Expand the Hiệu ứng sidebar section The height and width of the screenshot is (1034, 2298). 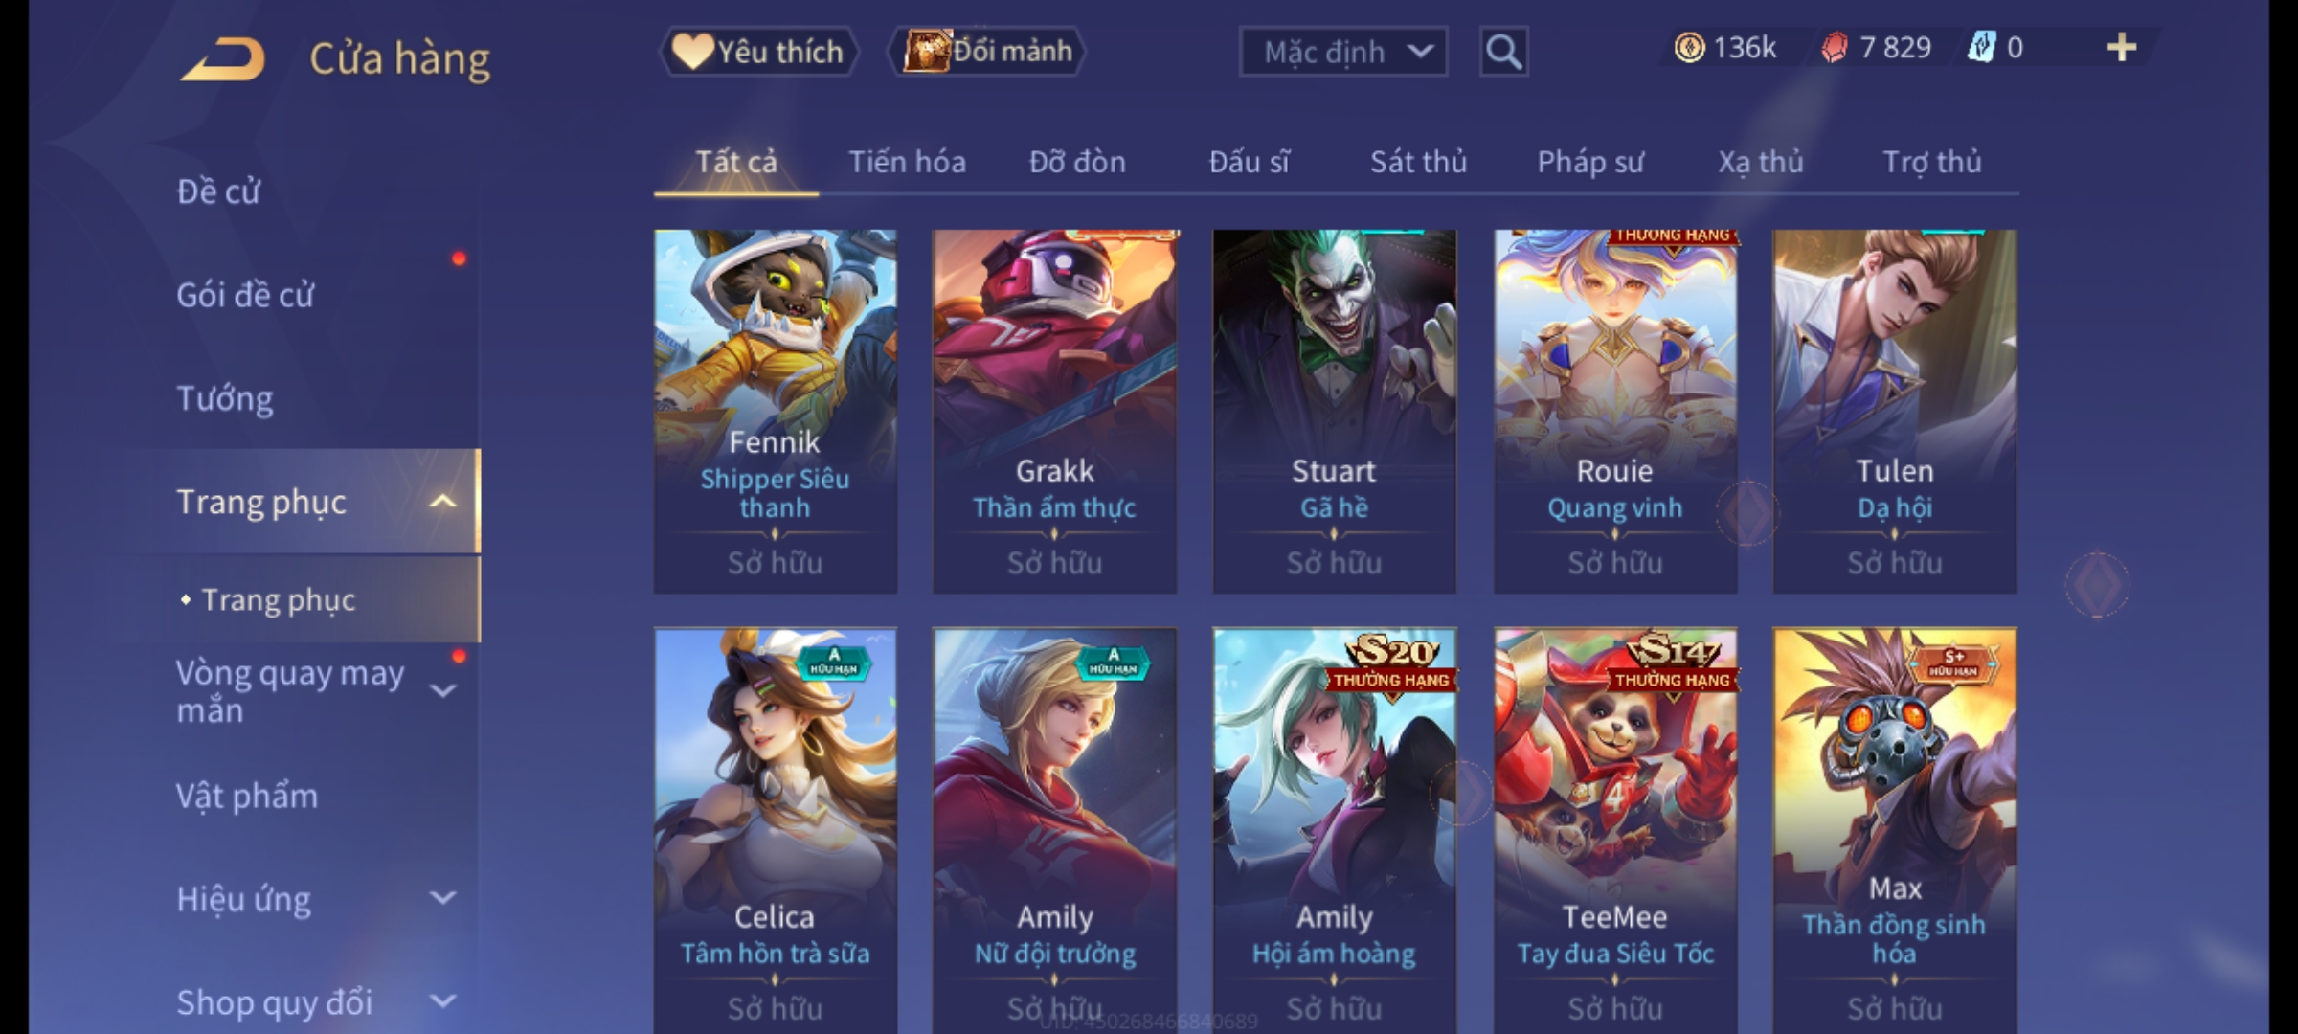[442, 898]
